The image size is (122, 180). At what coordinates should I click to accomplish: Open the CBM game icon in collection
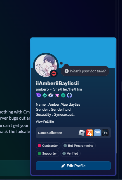pos(97,133)
